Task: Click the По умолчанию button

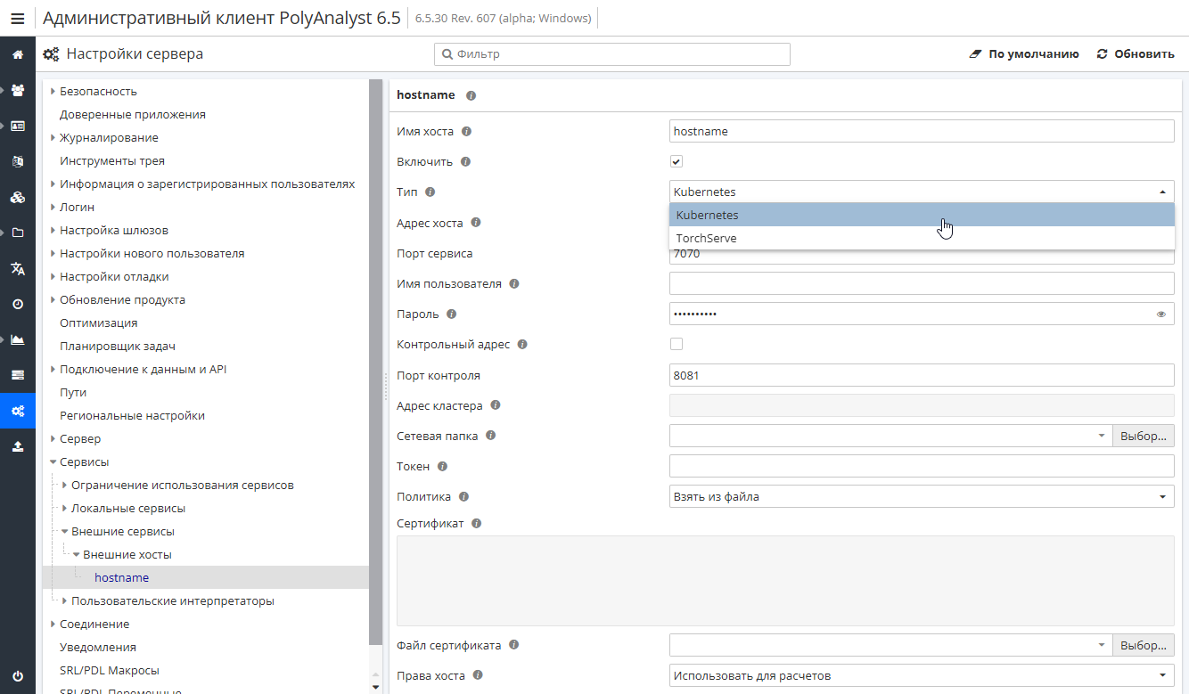Action: click(1024, 54)
